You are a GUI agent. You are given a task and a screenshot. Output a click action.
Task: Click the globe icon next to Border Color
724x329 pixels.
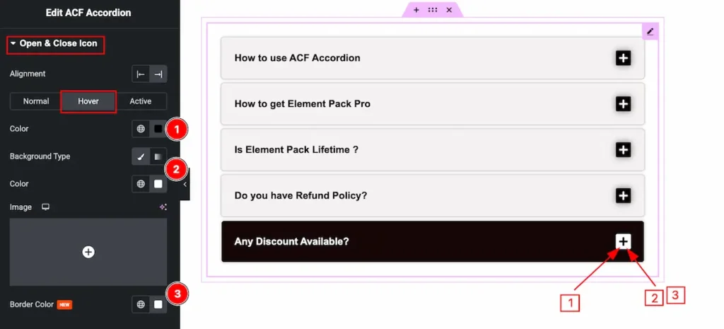(141, 304)
